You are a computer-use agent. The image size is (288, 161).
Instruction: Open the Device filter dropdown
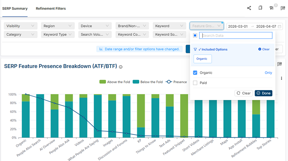(95, 26)
